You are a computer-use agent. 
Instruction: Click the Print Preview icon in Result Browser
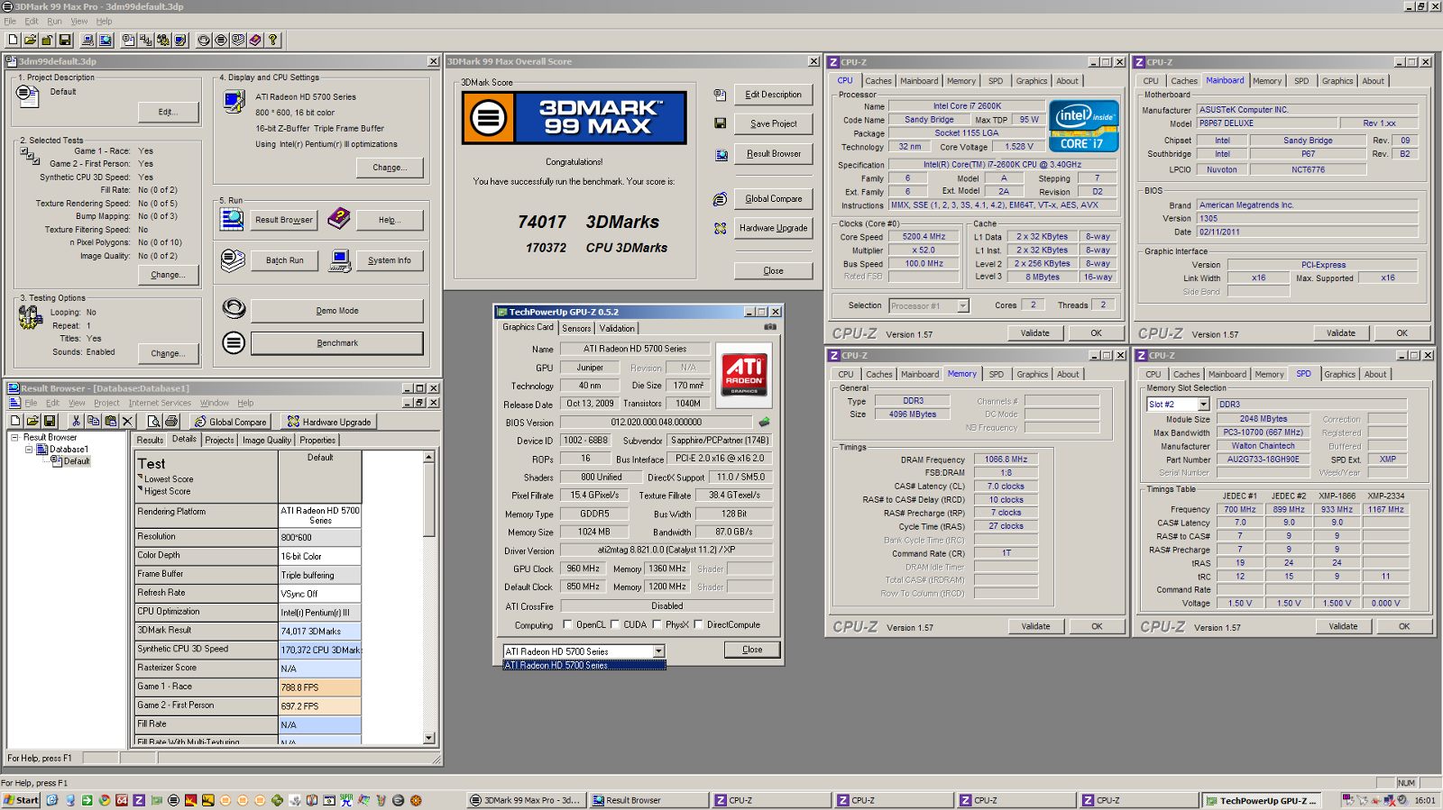[153, 421]
